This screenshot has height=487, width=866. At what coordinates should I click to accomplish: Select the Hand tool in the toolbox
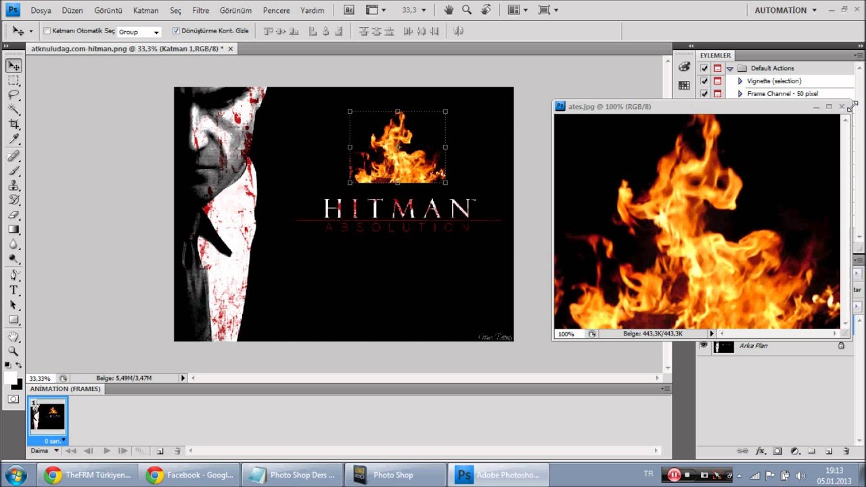[14, 337]
